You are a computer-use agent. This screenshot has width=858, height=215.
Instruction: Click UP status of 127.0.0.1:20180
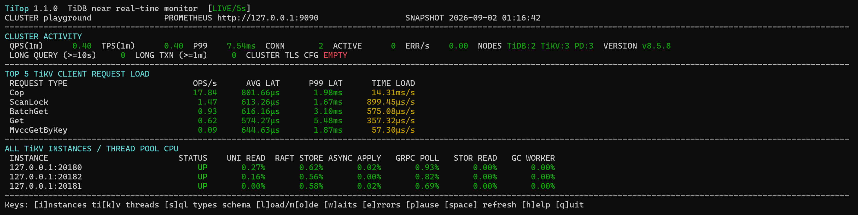tap(202, 167)
